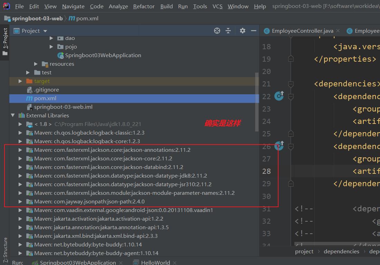The image size is (380, 265).
Task: Click 'dependencies' in the XML breadcrumb
Action: point(341,252)
